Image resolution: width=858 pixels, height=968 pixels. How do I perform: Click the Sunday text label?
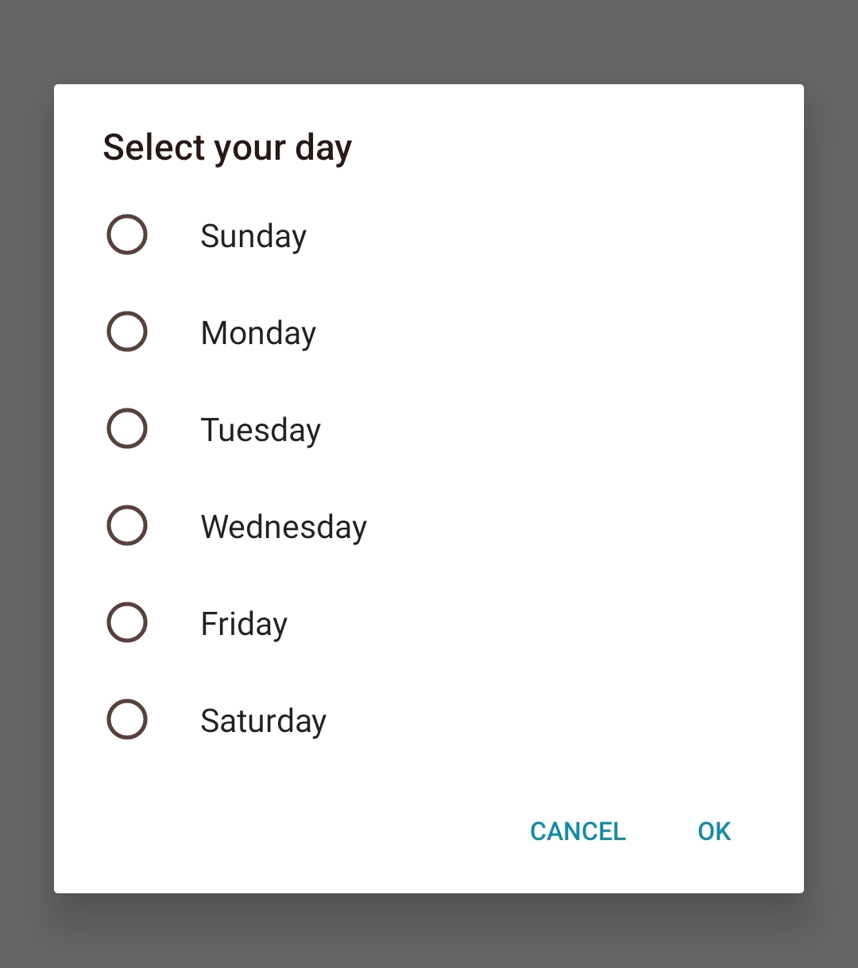[x=253, y=236]
